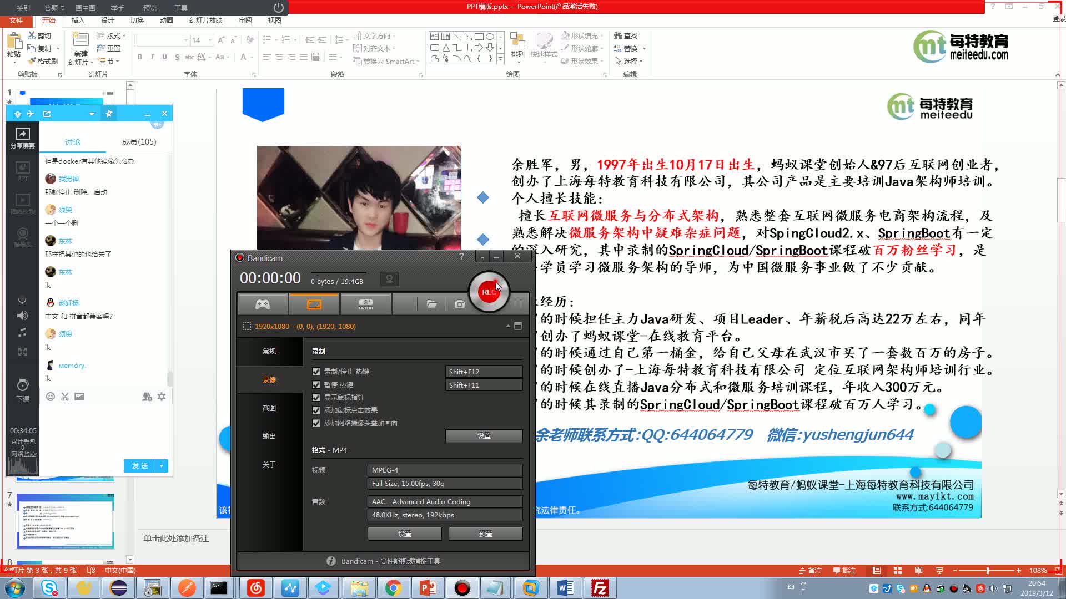
Task: Open Bandicam help question mark
Action: (x=461, y=256)
